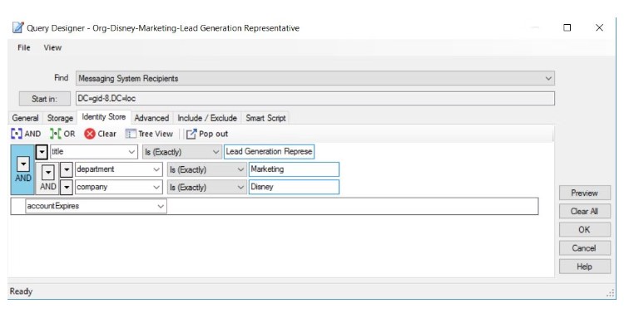Switch to Tree View
624x318 pixels.
click(149, 134)
